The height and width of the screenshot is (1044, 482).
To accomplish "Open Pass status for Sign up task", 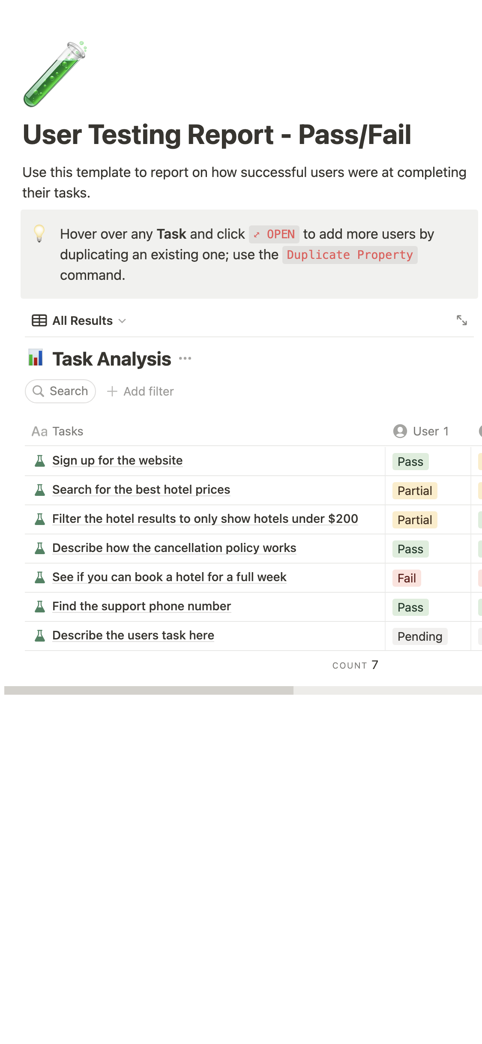I will tap(410, 462).
